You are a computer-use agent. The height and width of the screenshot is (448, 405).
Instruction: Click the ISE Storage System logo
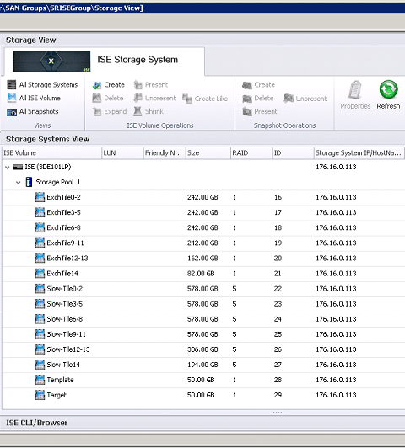pos(51,61)
